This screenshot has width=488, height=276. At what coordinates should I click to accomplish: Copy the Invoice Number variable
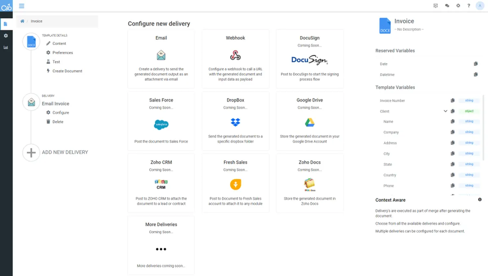click(453, 101)
